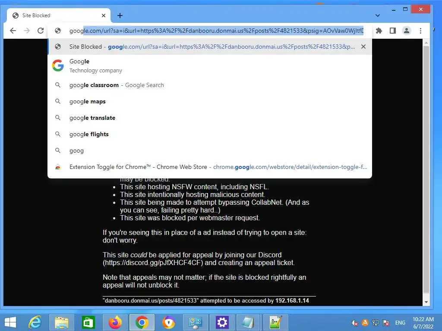
Task: Click the page scrollbar down arrow
Action: [426, 302]
